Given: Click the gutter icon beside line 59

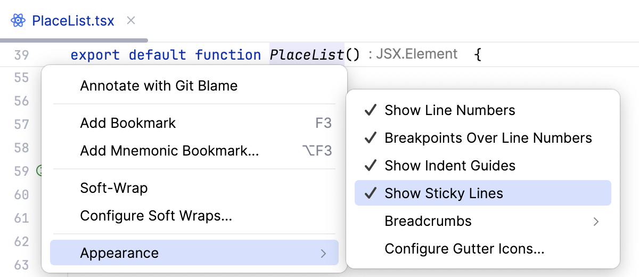Looking at the screenshot, I should click(x=39, y=171).
